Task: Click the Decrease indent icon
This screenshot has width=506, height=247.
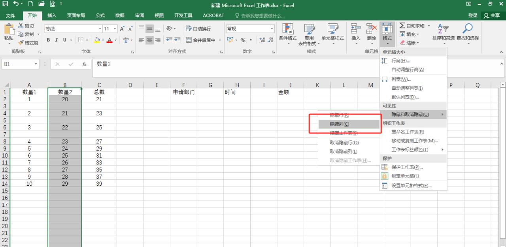Action: pos(169,40)
